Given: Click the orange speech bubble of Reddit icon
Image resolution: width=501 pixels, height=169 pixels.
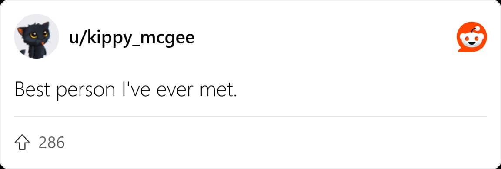Looking at the screenshot, I should coord(472,36).
